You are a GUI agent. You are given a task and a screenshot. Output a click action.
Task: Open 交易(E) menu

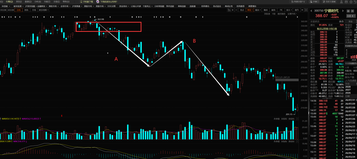click(x=57, y=2)
